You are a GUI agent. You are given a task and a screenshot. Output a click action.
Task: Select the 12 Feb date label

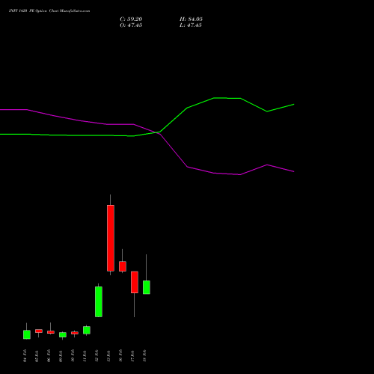(x=96, y=356)
